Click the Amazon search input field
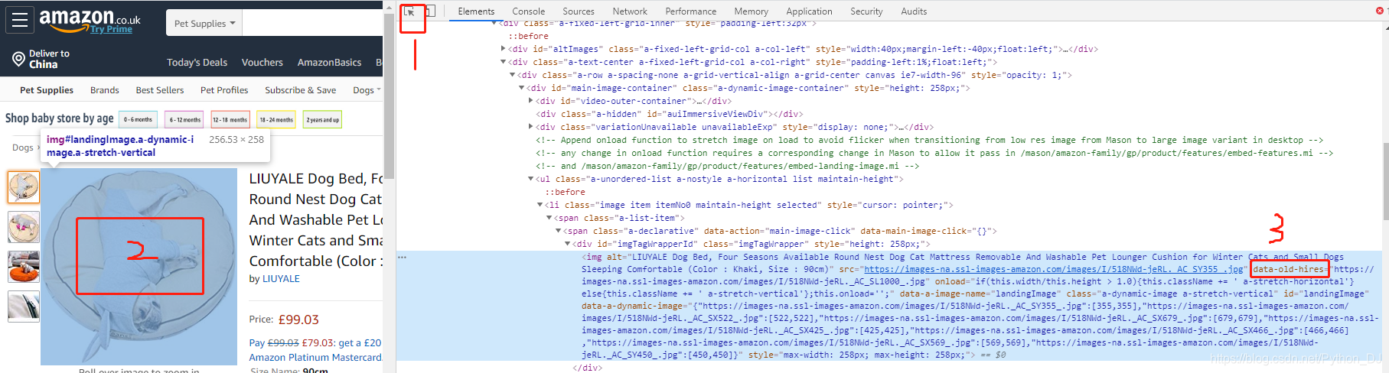The width and height of the screenshot is (1389, 373). click(x=312, y=23)
